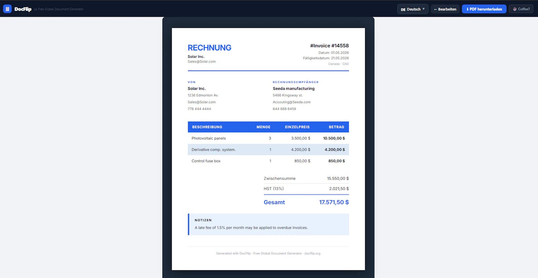
Task: Click the 3.500,00 $ unit price
Action: (301, 138)
